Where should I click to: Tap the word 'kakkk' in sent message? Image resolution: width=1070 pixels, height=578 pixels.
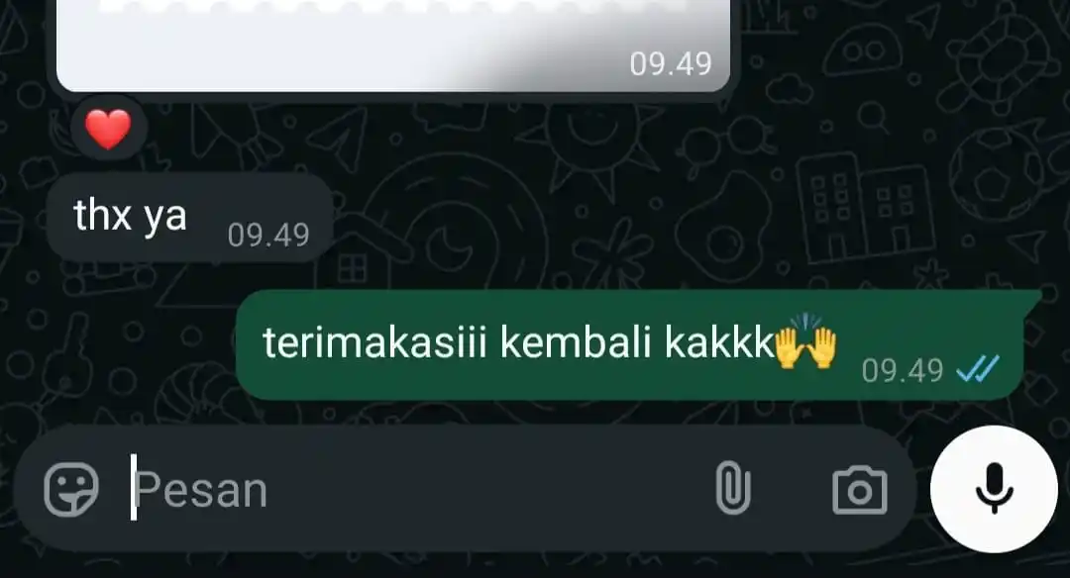[x=718, y=341]
